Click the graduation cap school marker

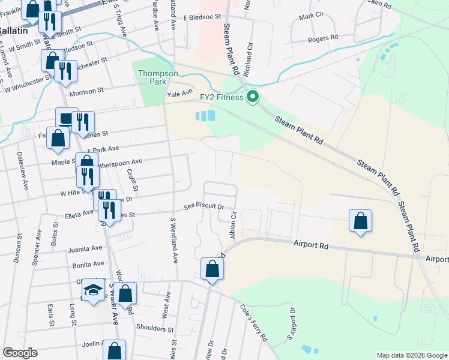pos(94,290)
